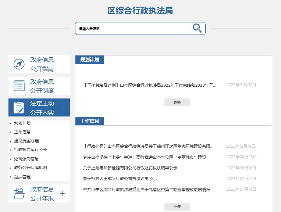Open the 工作总结及计划 2022年工作总结 article
This screenshot has height=212, width=281.
coord(150,85)
